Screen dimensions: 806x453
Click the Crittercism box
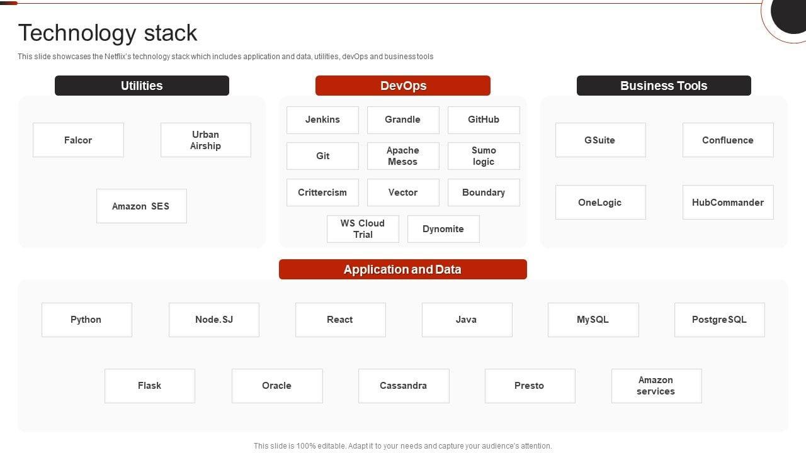coord(322,193)
